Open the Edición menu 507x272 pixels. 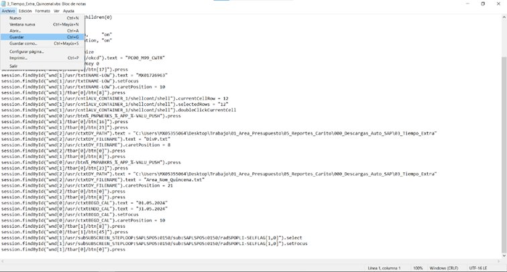pos(25,11)
